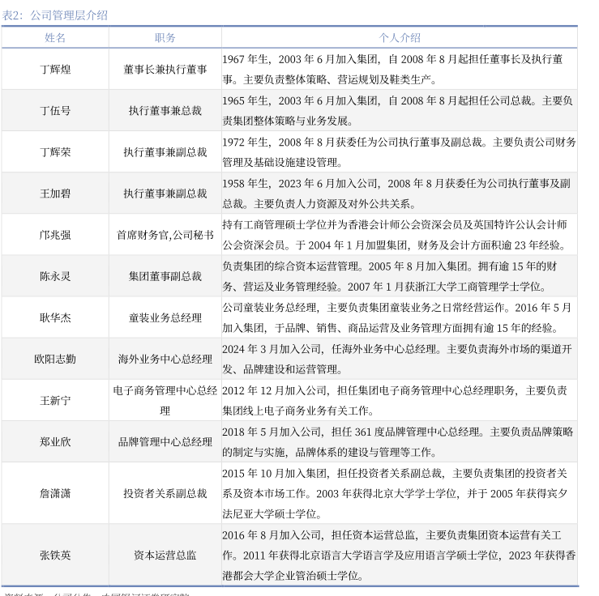The width and height of the screenshot is (599, 596).
Task: Select the 品牌管理中心总经理 position cell
Action: click(165, 442)
